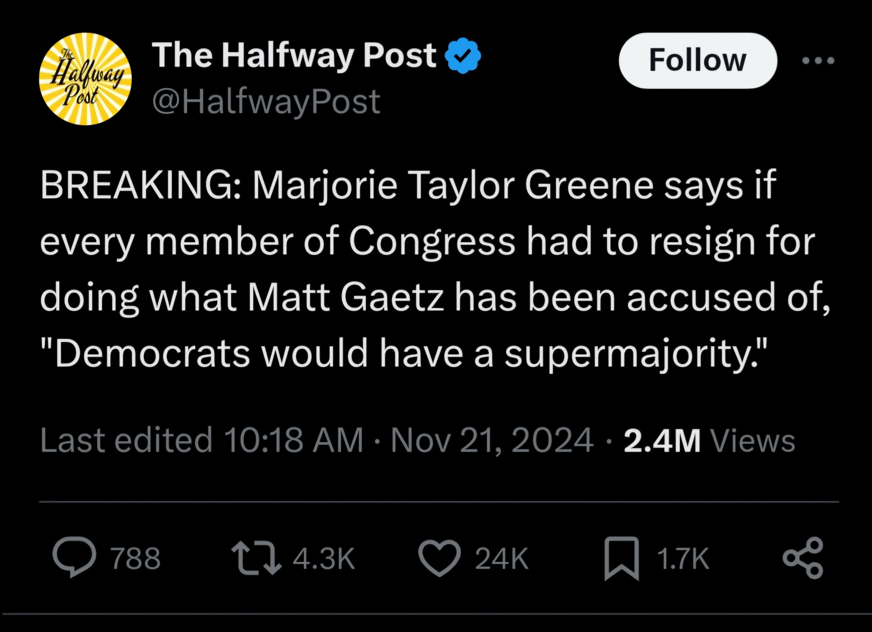Open the @HalfwayPost handle link
This screenshot has width=872, height=632.
[x=266, y=102]
